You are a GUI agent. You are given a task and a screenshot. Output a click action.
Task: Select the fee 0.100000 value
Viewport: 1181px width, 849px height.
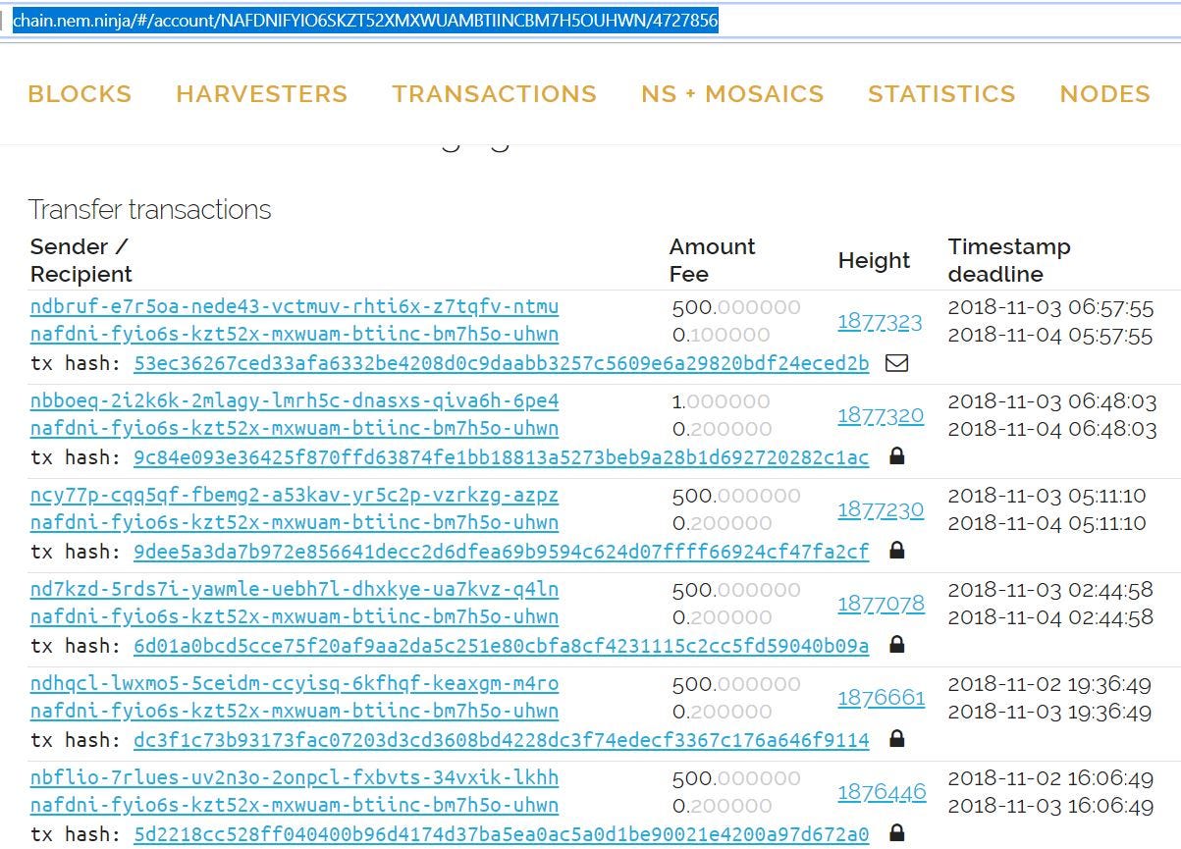click(x=722, y=335)
